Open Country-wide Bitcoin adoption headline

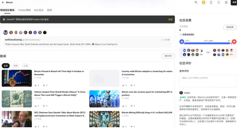click(147, 73)
